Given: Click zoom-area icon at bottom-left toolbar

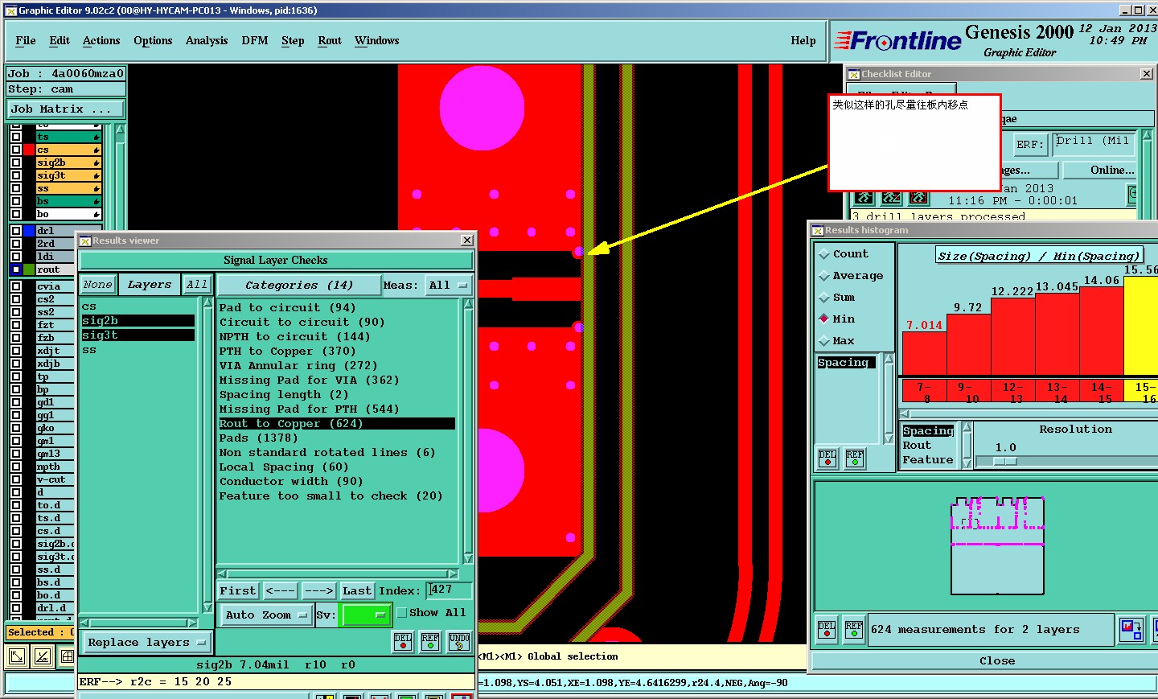Looking at the screenshot, I should coord(16,656).
